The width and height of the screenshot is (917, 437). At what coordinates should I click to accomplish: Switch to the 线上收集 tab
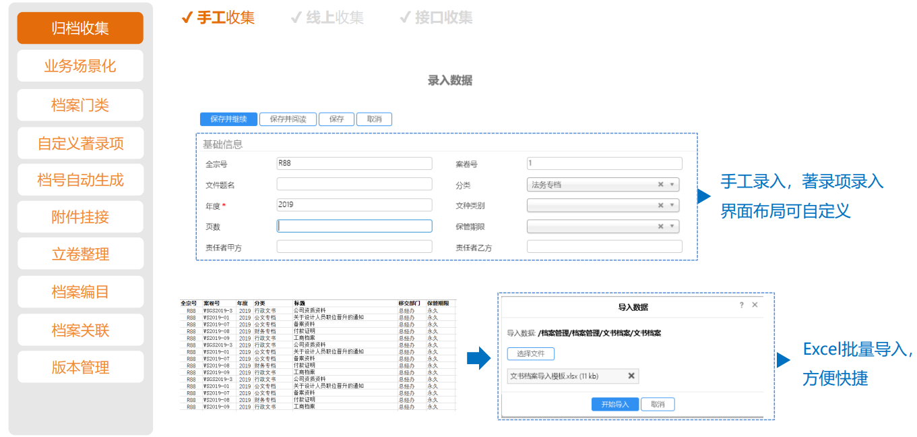[x=327, y=18]
